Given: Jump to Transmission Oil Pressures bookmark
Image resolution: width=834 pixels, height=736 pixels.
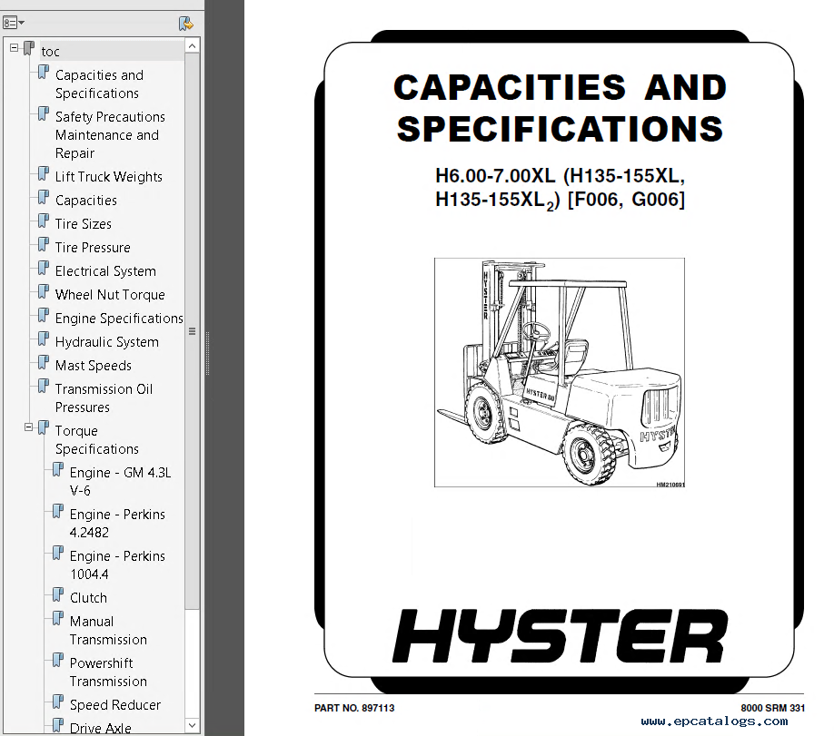Looking at the screenshot, I should 104,398.
